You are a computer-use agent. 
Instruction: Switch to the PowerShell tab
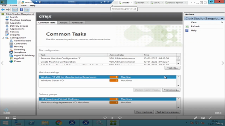click(x=77, y=22)
